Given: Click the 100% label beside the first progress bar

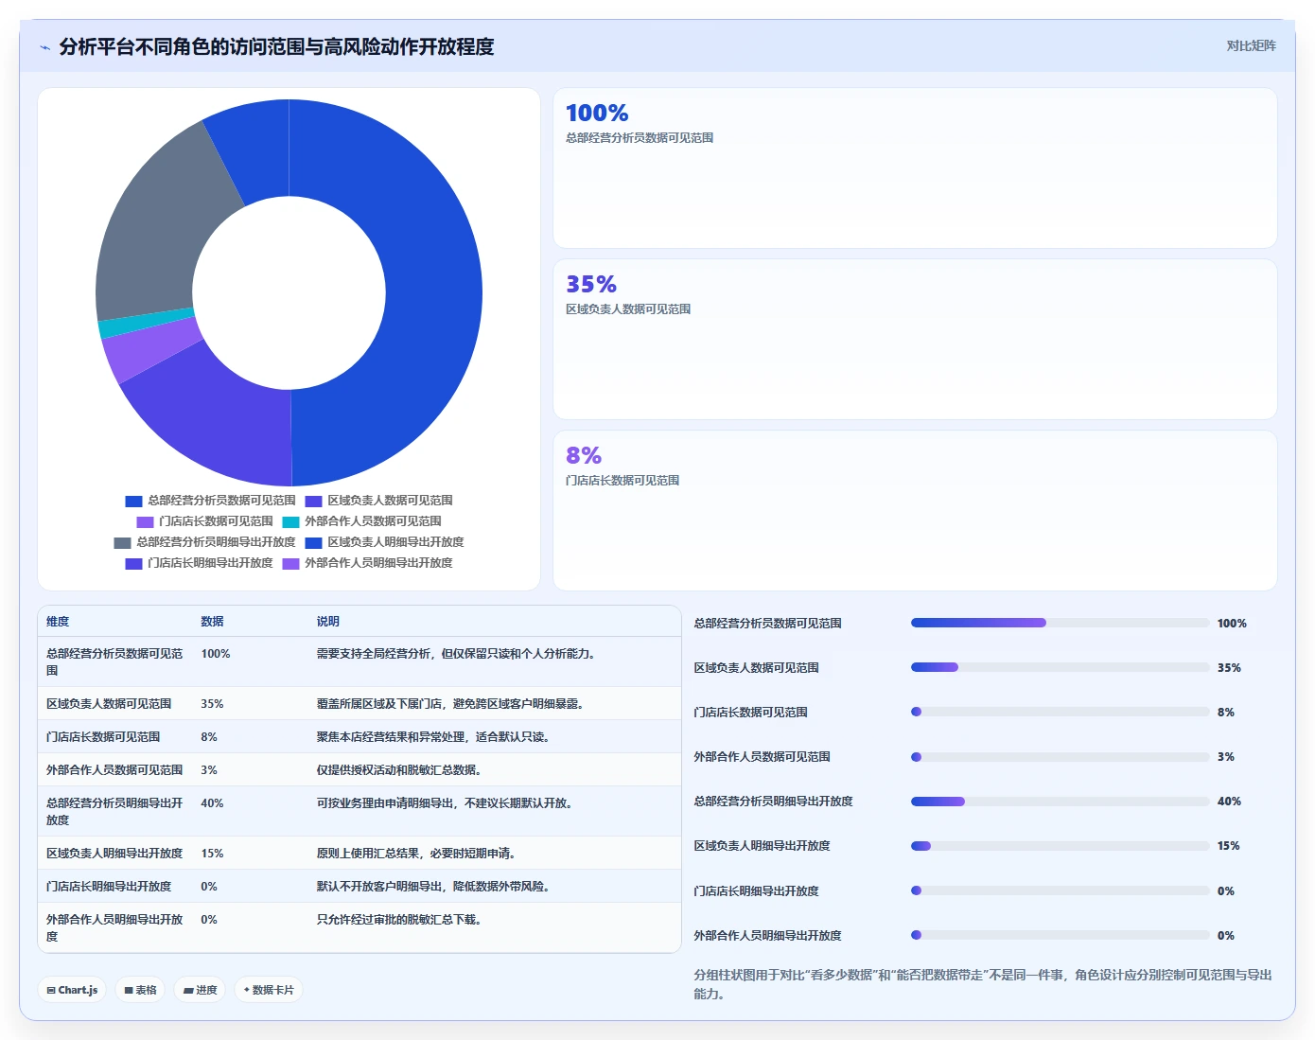Looking at the screenshot, I should (x=1232, y=624).
